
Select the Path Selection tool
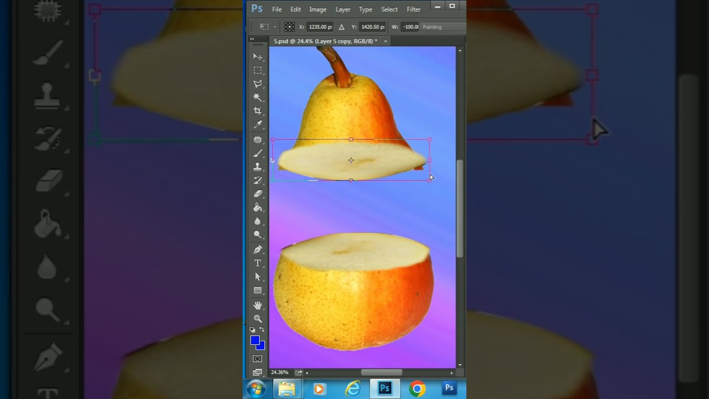(258, 277)
